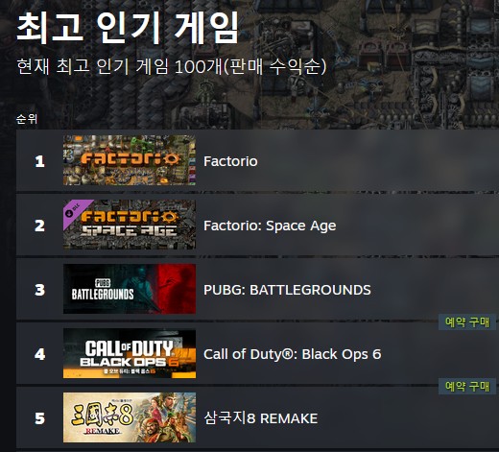Image resolution: width=499 pixels, height=452 pixels.
Task: Open the Factorio title link
Action: click(230, 161)
